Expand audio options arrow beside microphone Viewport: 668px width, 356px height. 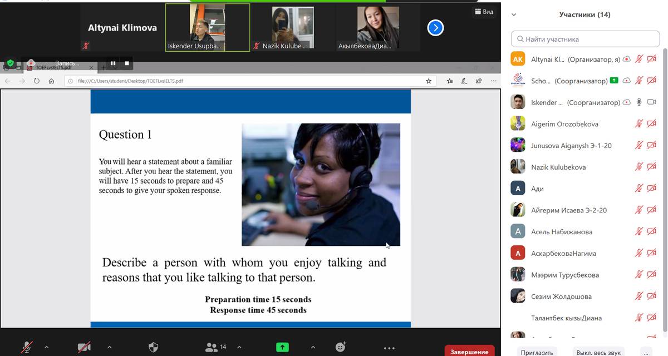(46, 347)
